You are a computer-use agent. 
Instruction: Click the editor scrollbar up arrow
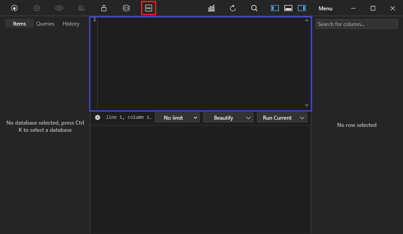click(307, 20)
